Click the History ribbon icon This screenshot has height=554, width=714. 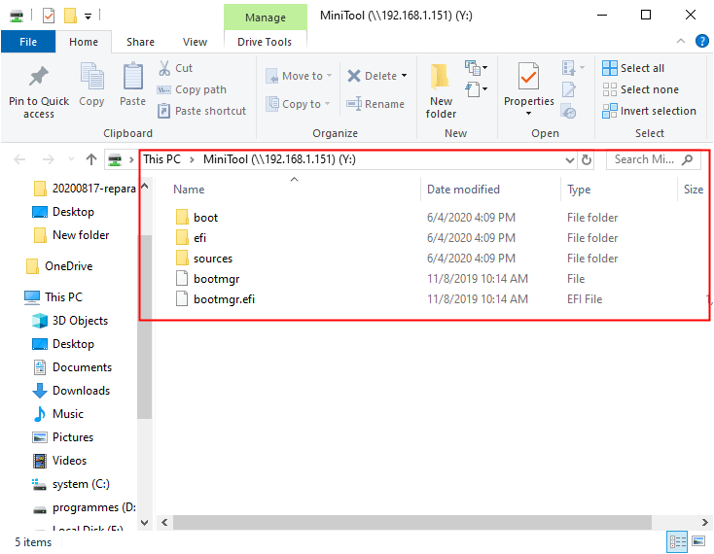[569, 111]
